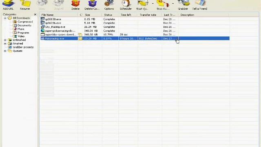This screenshot has width=261, height=147.
Task: Expand the Queues category node
Action: pyautogui.click(x=5, y=51)
